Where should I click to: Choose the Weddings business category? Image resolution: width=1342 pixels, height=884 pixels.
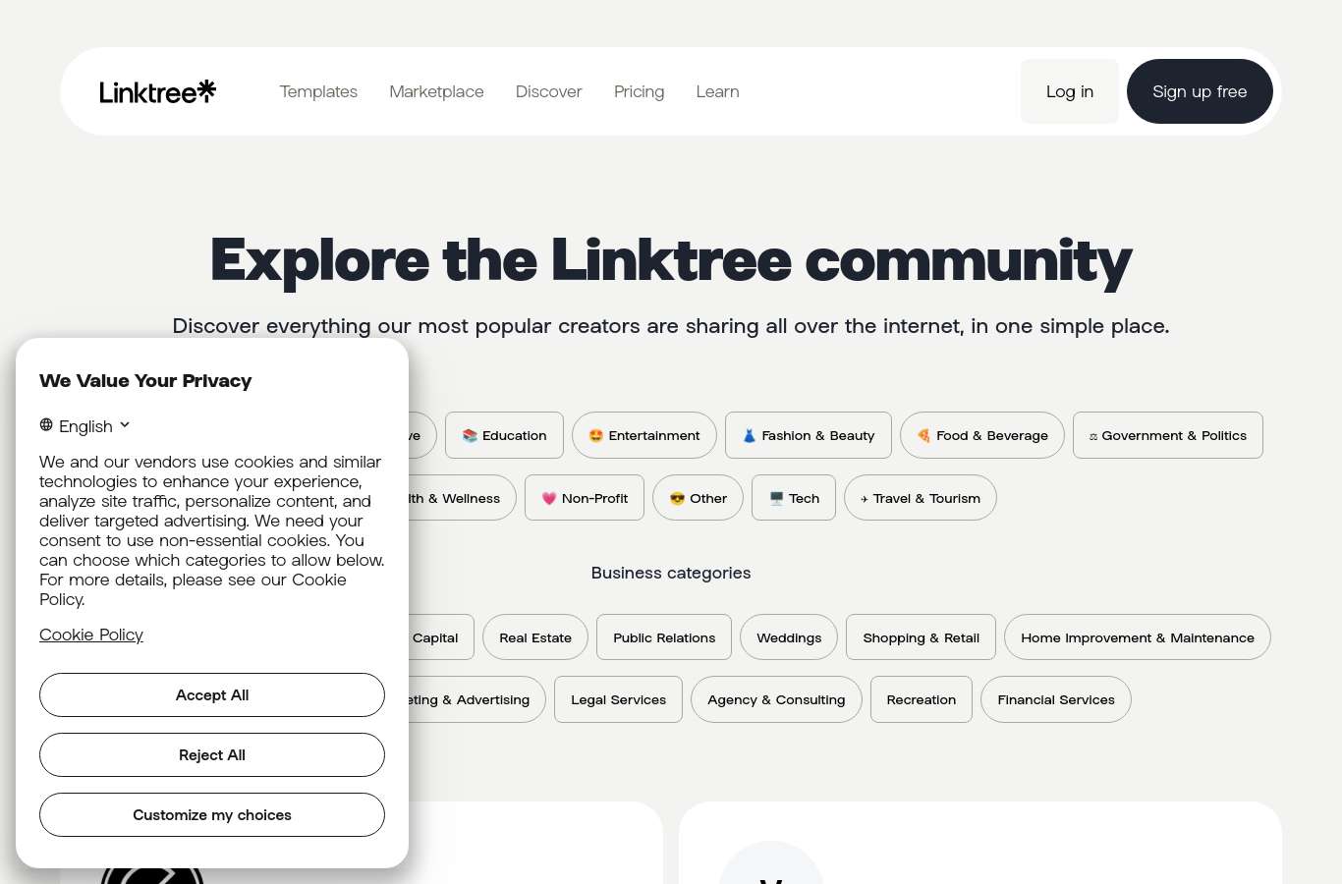(x=789, y=637)
